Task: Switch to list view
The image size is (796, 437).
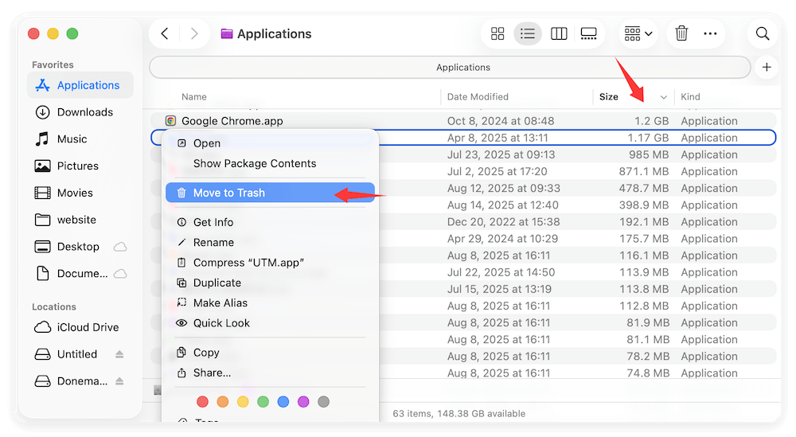Action: [528, 33]
